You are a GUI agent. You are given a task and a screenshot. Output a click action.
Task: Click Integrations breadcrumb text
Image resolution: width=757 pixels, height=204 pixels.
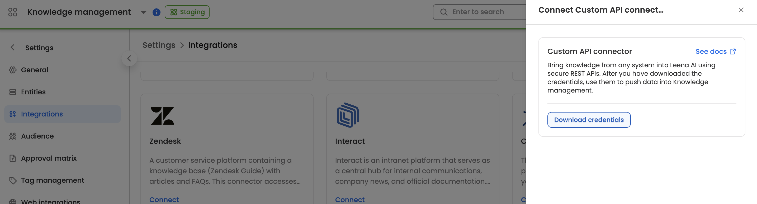(212, 45)
